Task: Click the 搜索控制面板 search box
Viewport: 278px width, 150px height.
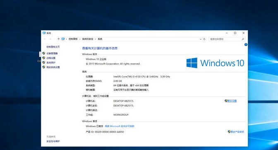Action: click(x=227, y=39)
